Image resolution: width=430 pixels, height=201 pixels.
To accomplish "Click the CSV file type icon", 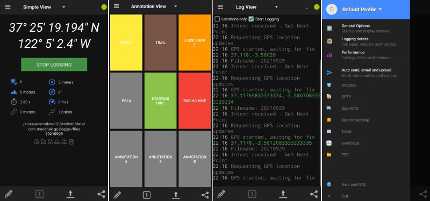I will 50,142.
